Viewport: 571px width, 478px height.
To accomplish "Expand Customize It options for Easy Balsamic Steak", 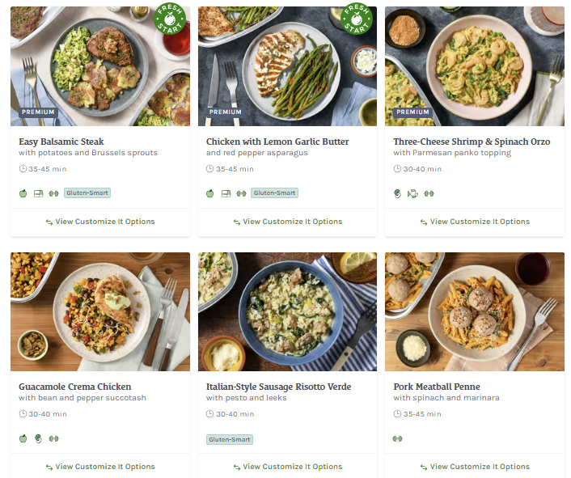I will point(100,222).
